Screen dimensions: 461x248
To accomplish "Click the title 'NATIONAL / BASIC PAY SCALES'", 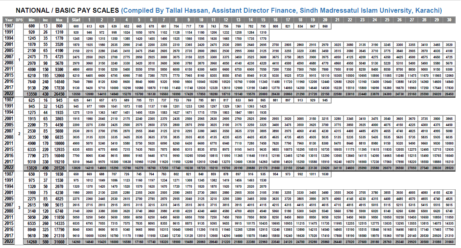I will click(x=67, y=11).
